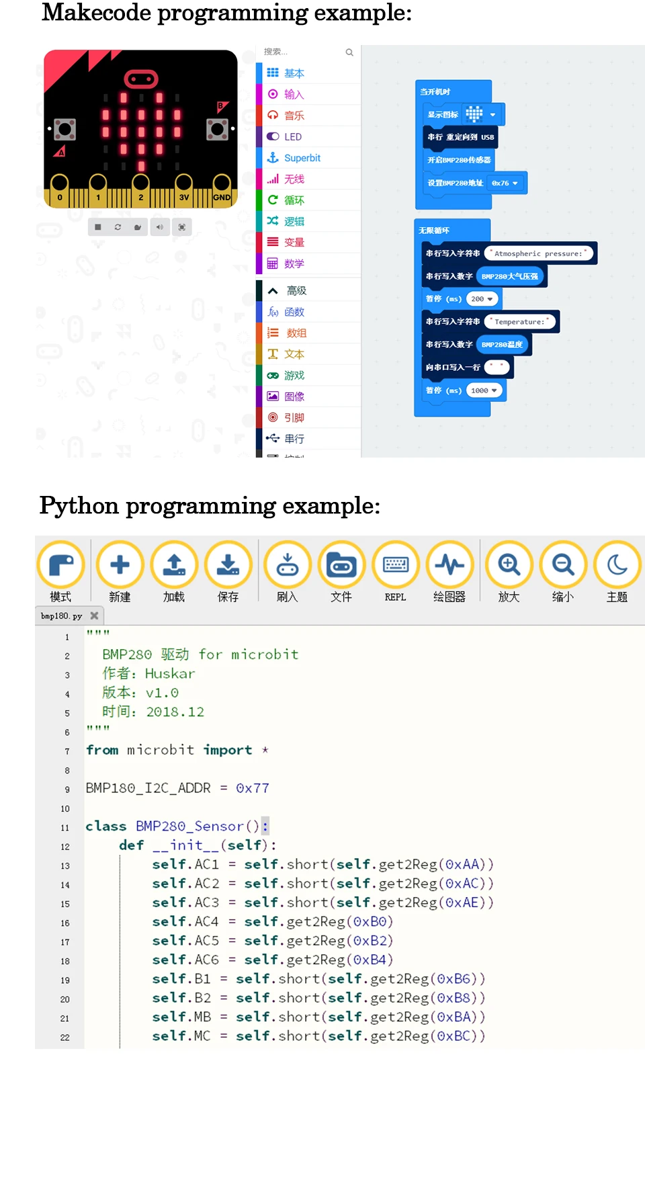The height and width of the screenshot is (1180, 645).
Task: Click the 加载 load icon
Action: [x=174, y=565]
